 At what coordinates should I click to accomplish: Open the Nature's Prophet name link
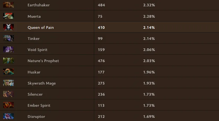tap(43, 61)
